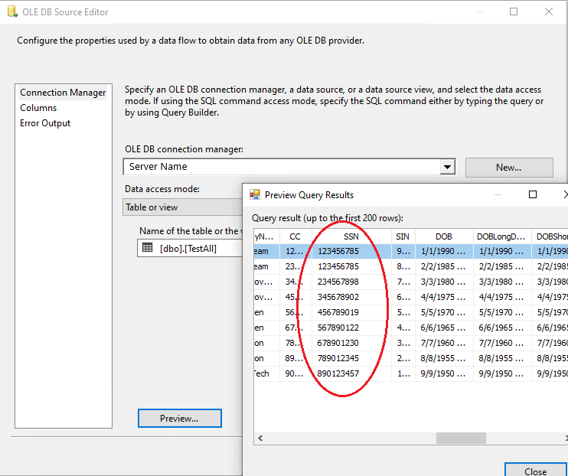This screenshot has width=568, height=476.
Task: Maximize the OLE DB Source Editor window
Action: coord(514,11)
